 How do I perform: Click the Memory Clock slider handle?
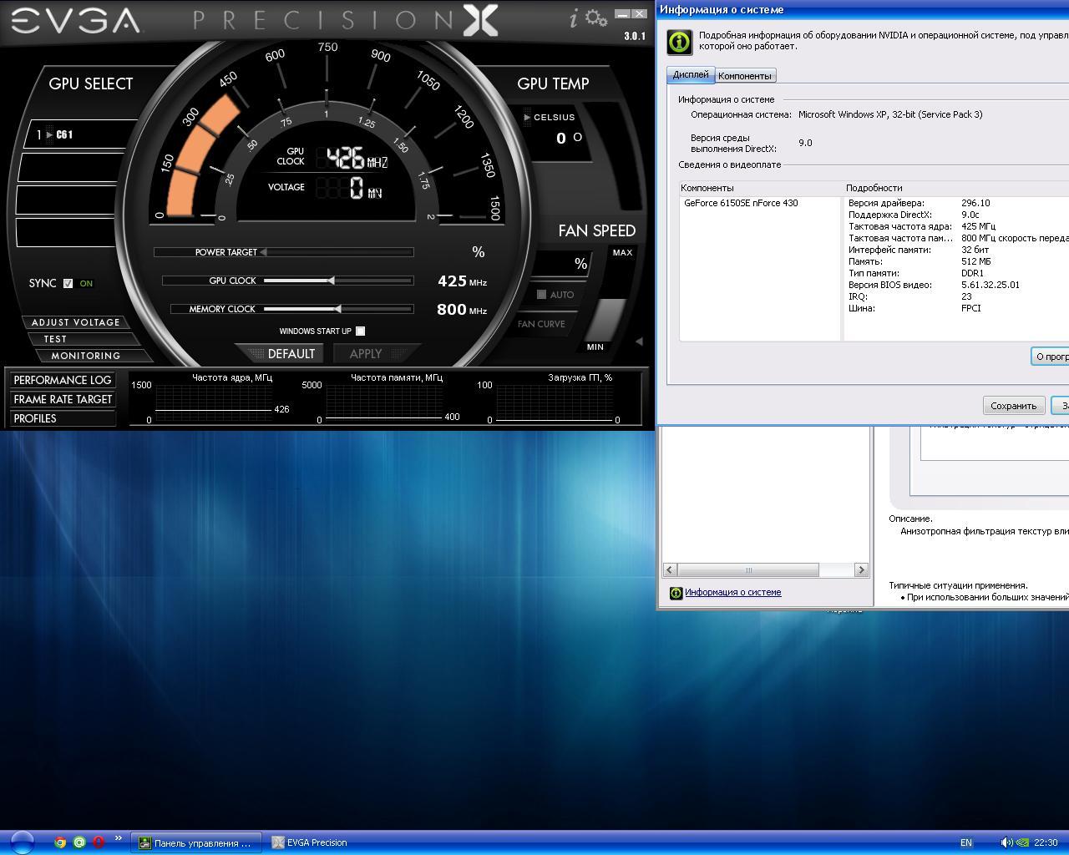click(x=337, y=309)
